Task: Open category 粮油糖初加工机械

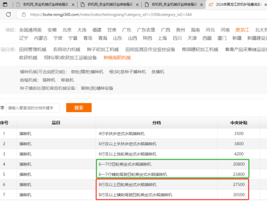Action: click(x=200, y=49)
